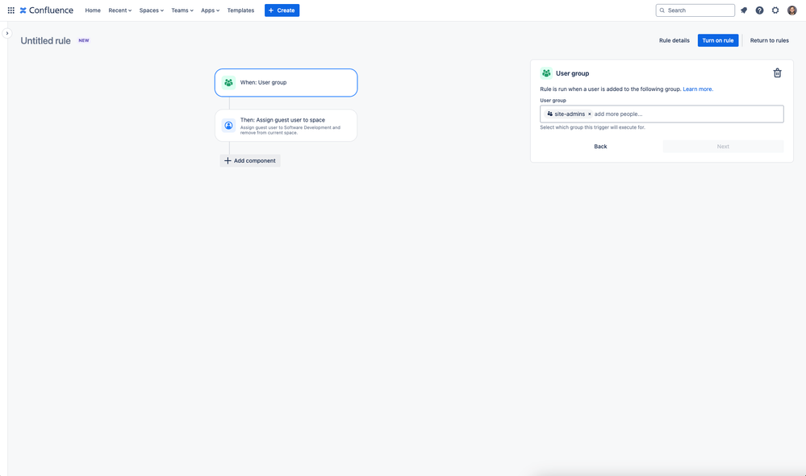Viewport: 806px width, 476px height.
Task: Remove the site-admins group tag
Action: point(590,114)
